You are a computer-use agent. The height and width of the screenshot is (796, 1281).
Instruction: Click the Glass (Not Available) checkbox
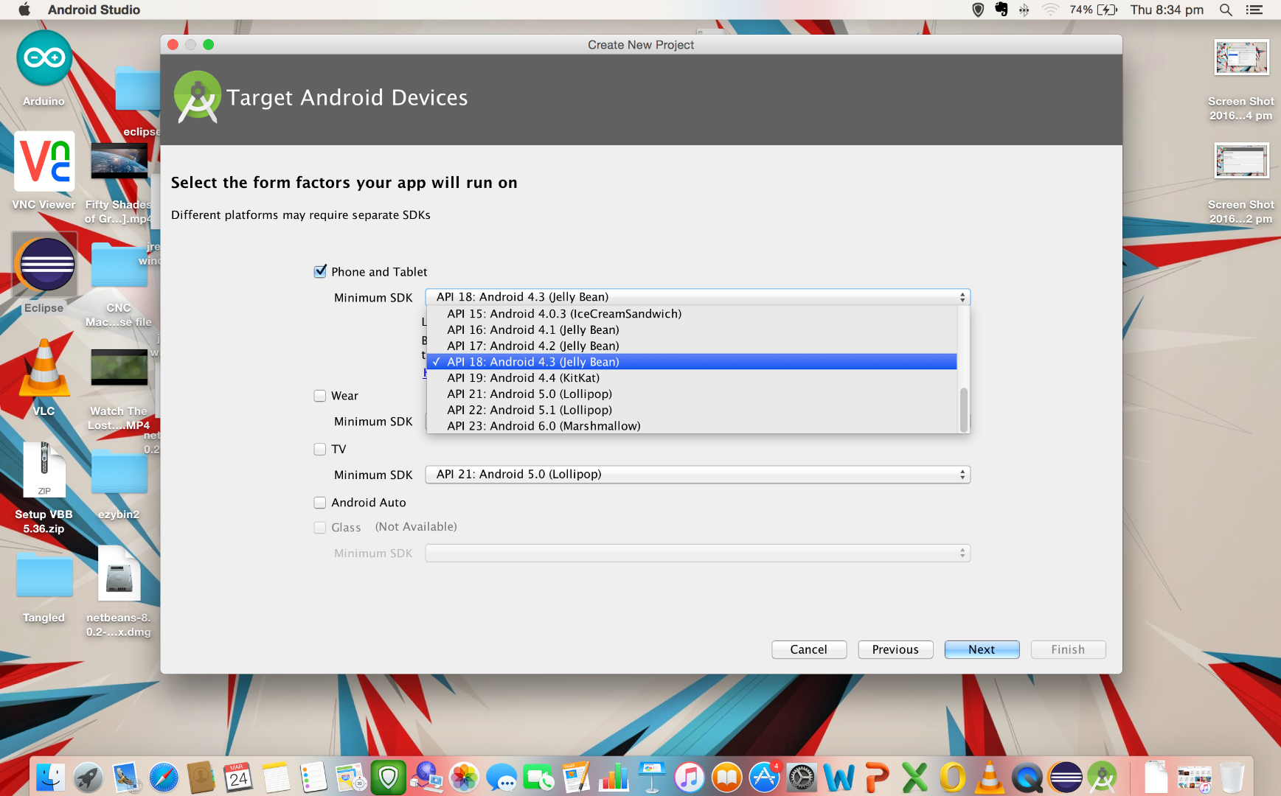[320, 527]
